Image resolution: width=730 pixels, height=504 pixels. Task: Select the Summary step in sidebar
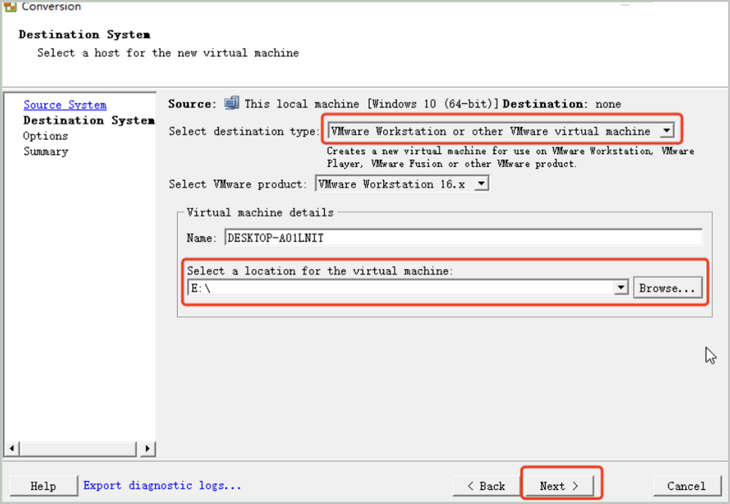point(46,151)
